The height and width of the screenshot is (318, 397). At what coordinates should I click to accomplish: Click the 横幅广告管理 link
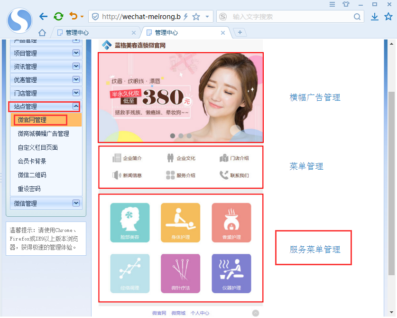click(x=315, y=97)
